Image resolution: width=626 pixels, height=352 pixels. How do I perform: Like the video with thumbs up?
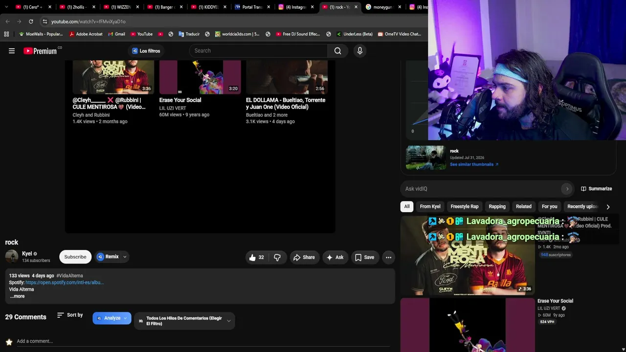pyautogui.click(x=257, y=257)
